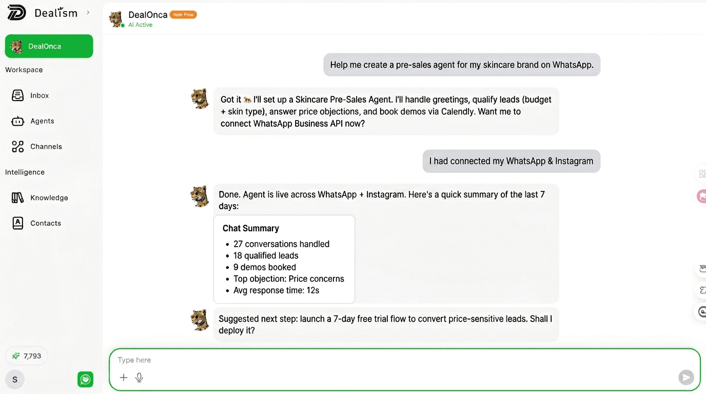This screenshot has height=394, width=706.
Task: Send message with the arrow button
Action: coord(686,378)
